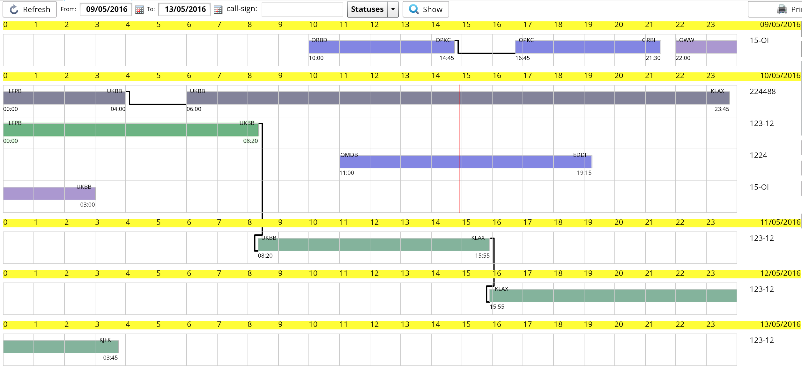Image resolution: width=802 pixels, height=368 pixels.
Task: Click the printer icon
Action: coord(782,10)
